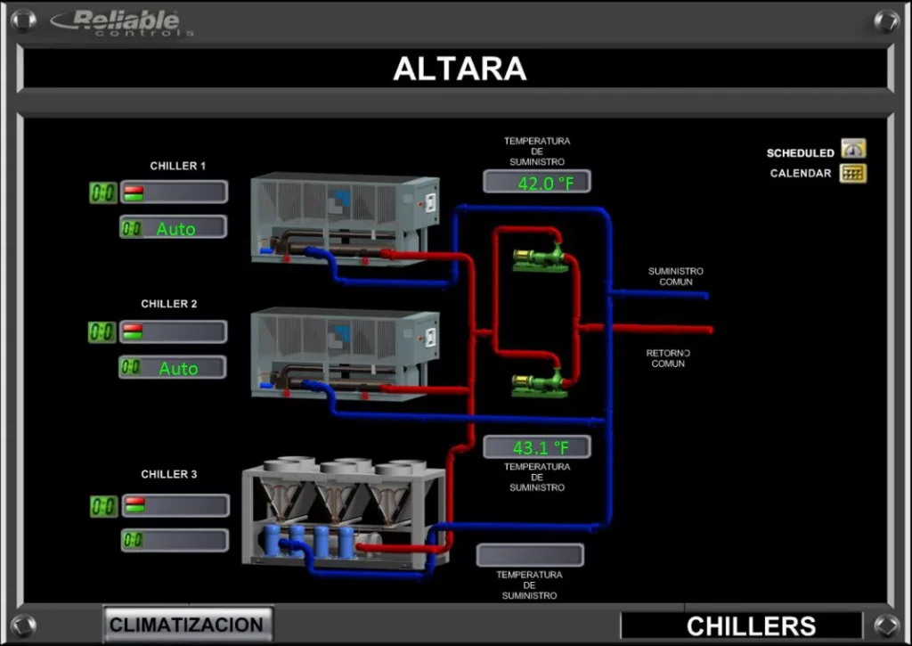The image size is (912, 646).
Task: Open Chiller 2 Auto mode selector
Action: 174,367
